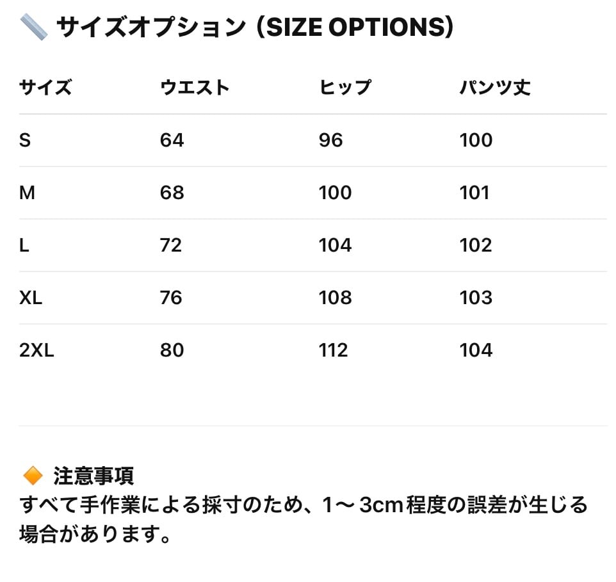This screenshot has width=616, height=582.
Task: Click the orange diamond icon near 注意事項
Action: (32, 476)
